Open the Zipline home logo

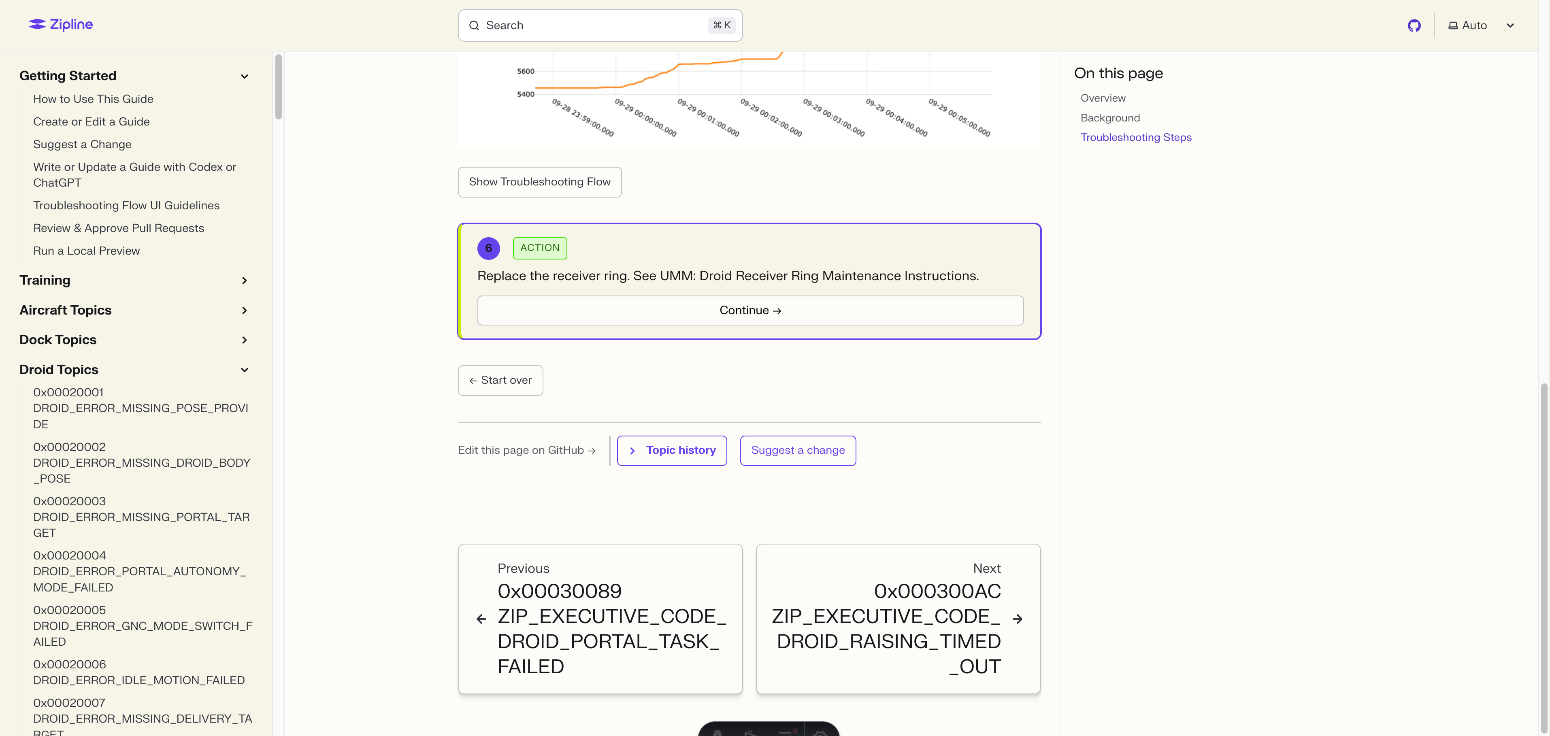coord(61,25)
